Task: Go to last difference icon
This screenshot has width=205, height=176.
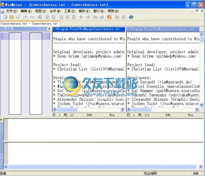Action: tap(74, 17)
